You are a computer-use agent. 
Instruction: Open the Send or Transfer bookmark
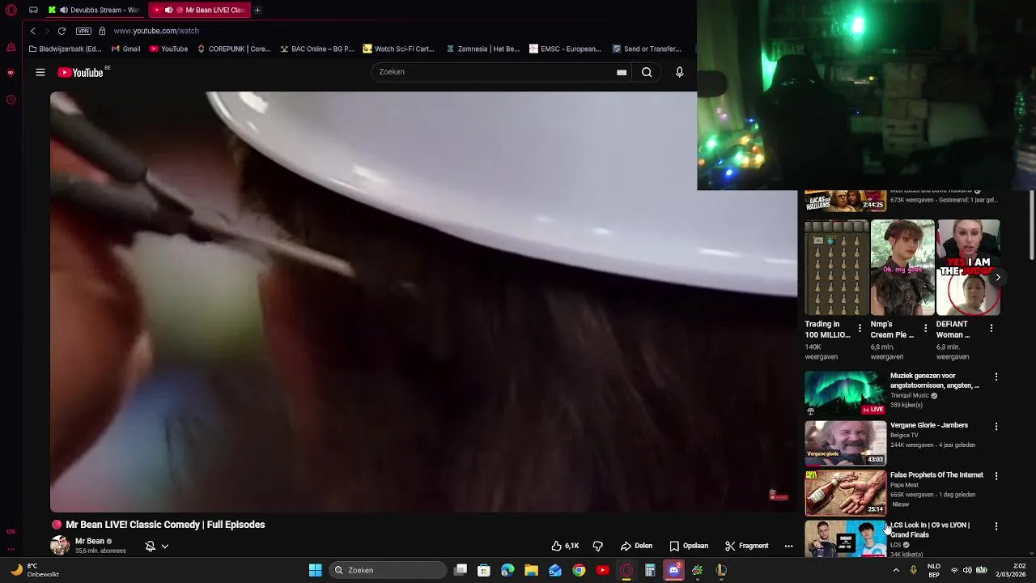647,49
